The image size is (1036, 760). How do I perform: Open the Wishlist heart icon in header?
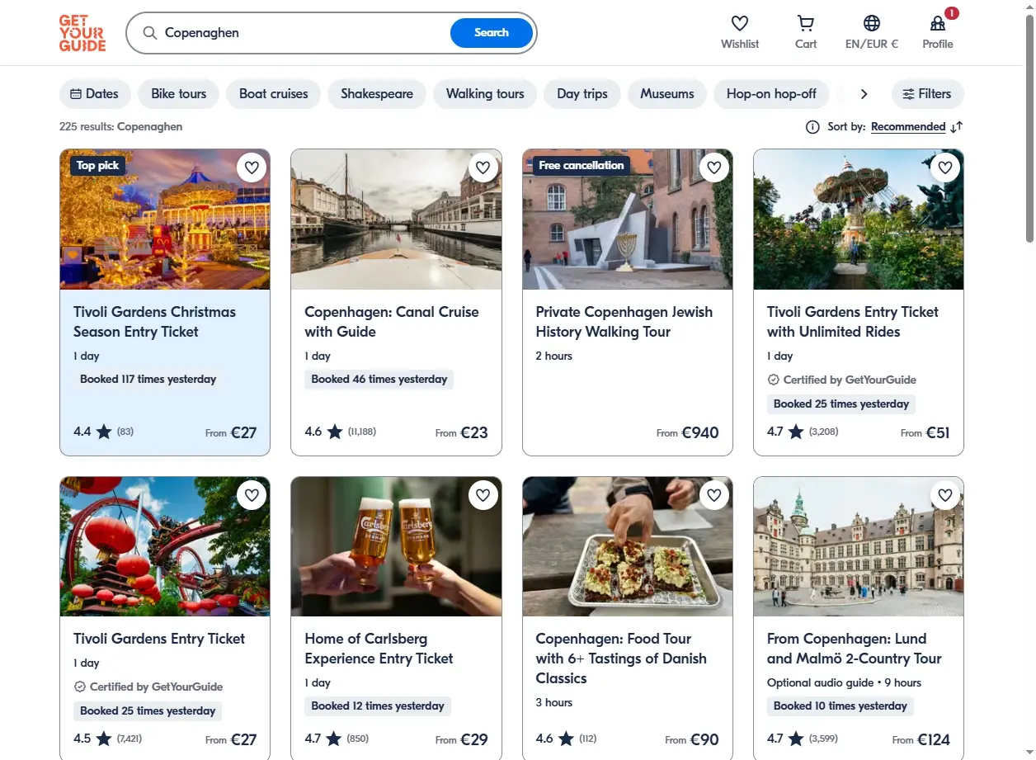tap(740, 23)
